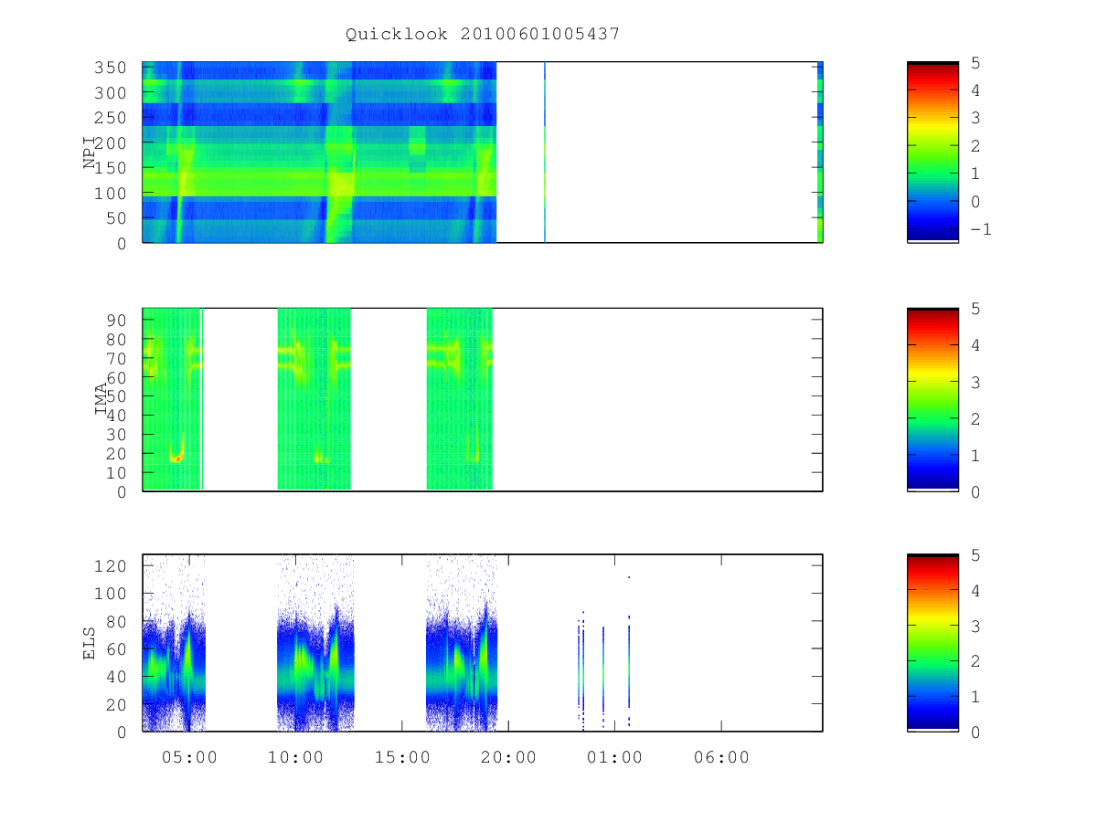Click the first ELS spectrogram block
The image size is (1097, 822).
click(x=174, y=643)
